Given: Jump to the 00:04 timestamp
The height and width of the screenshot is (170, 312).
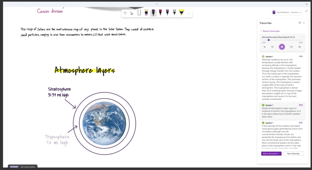Looking at the screenshot, I should tap(301, 105).
